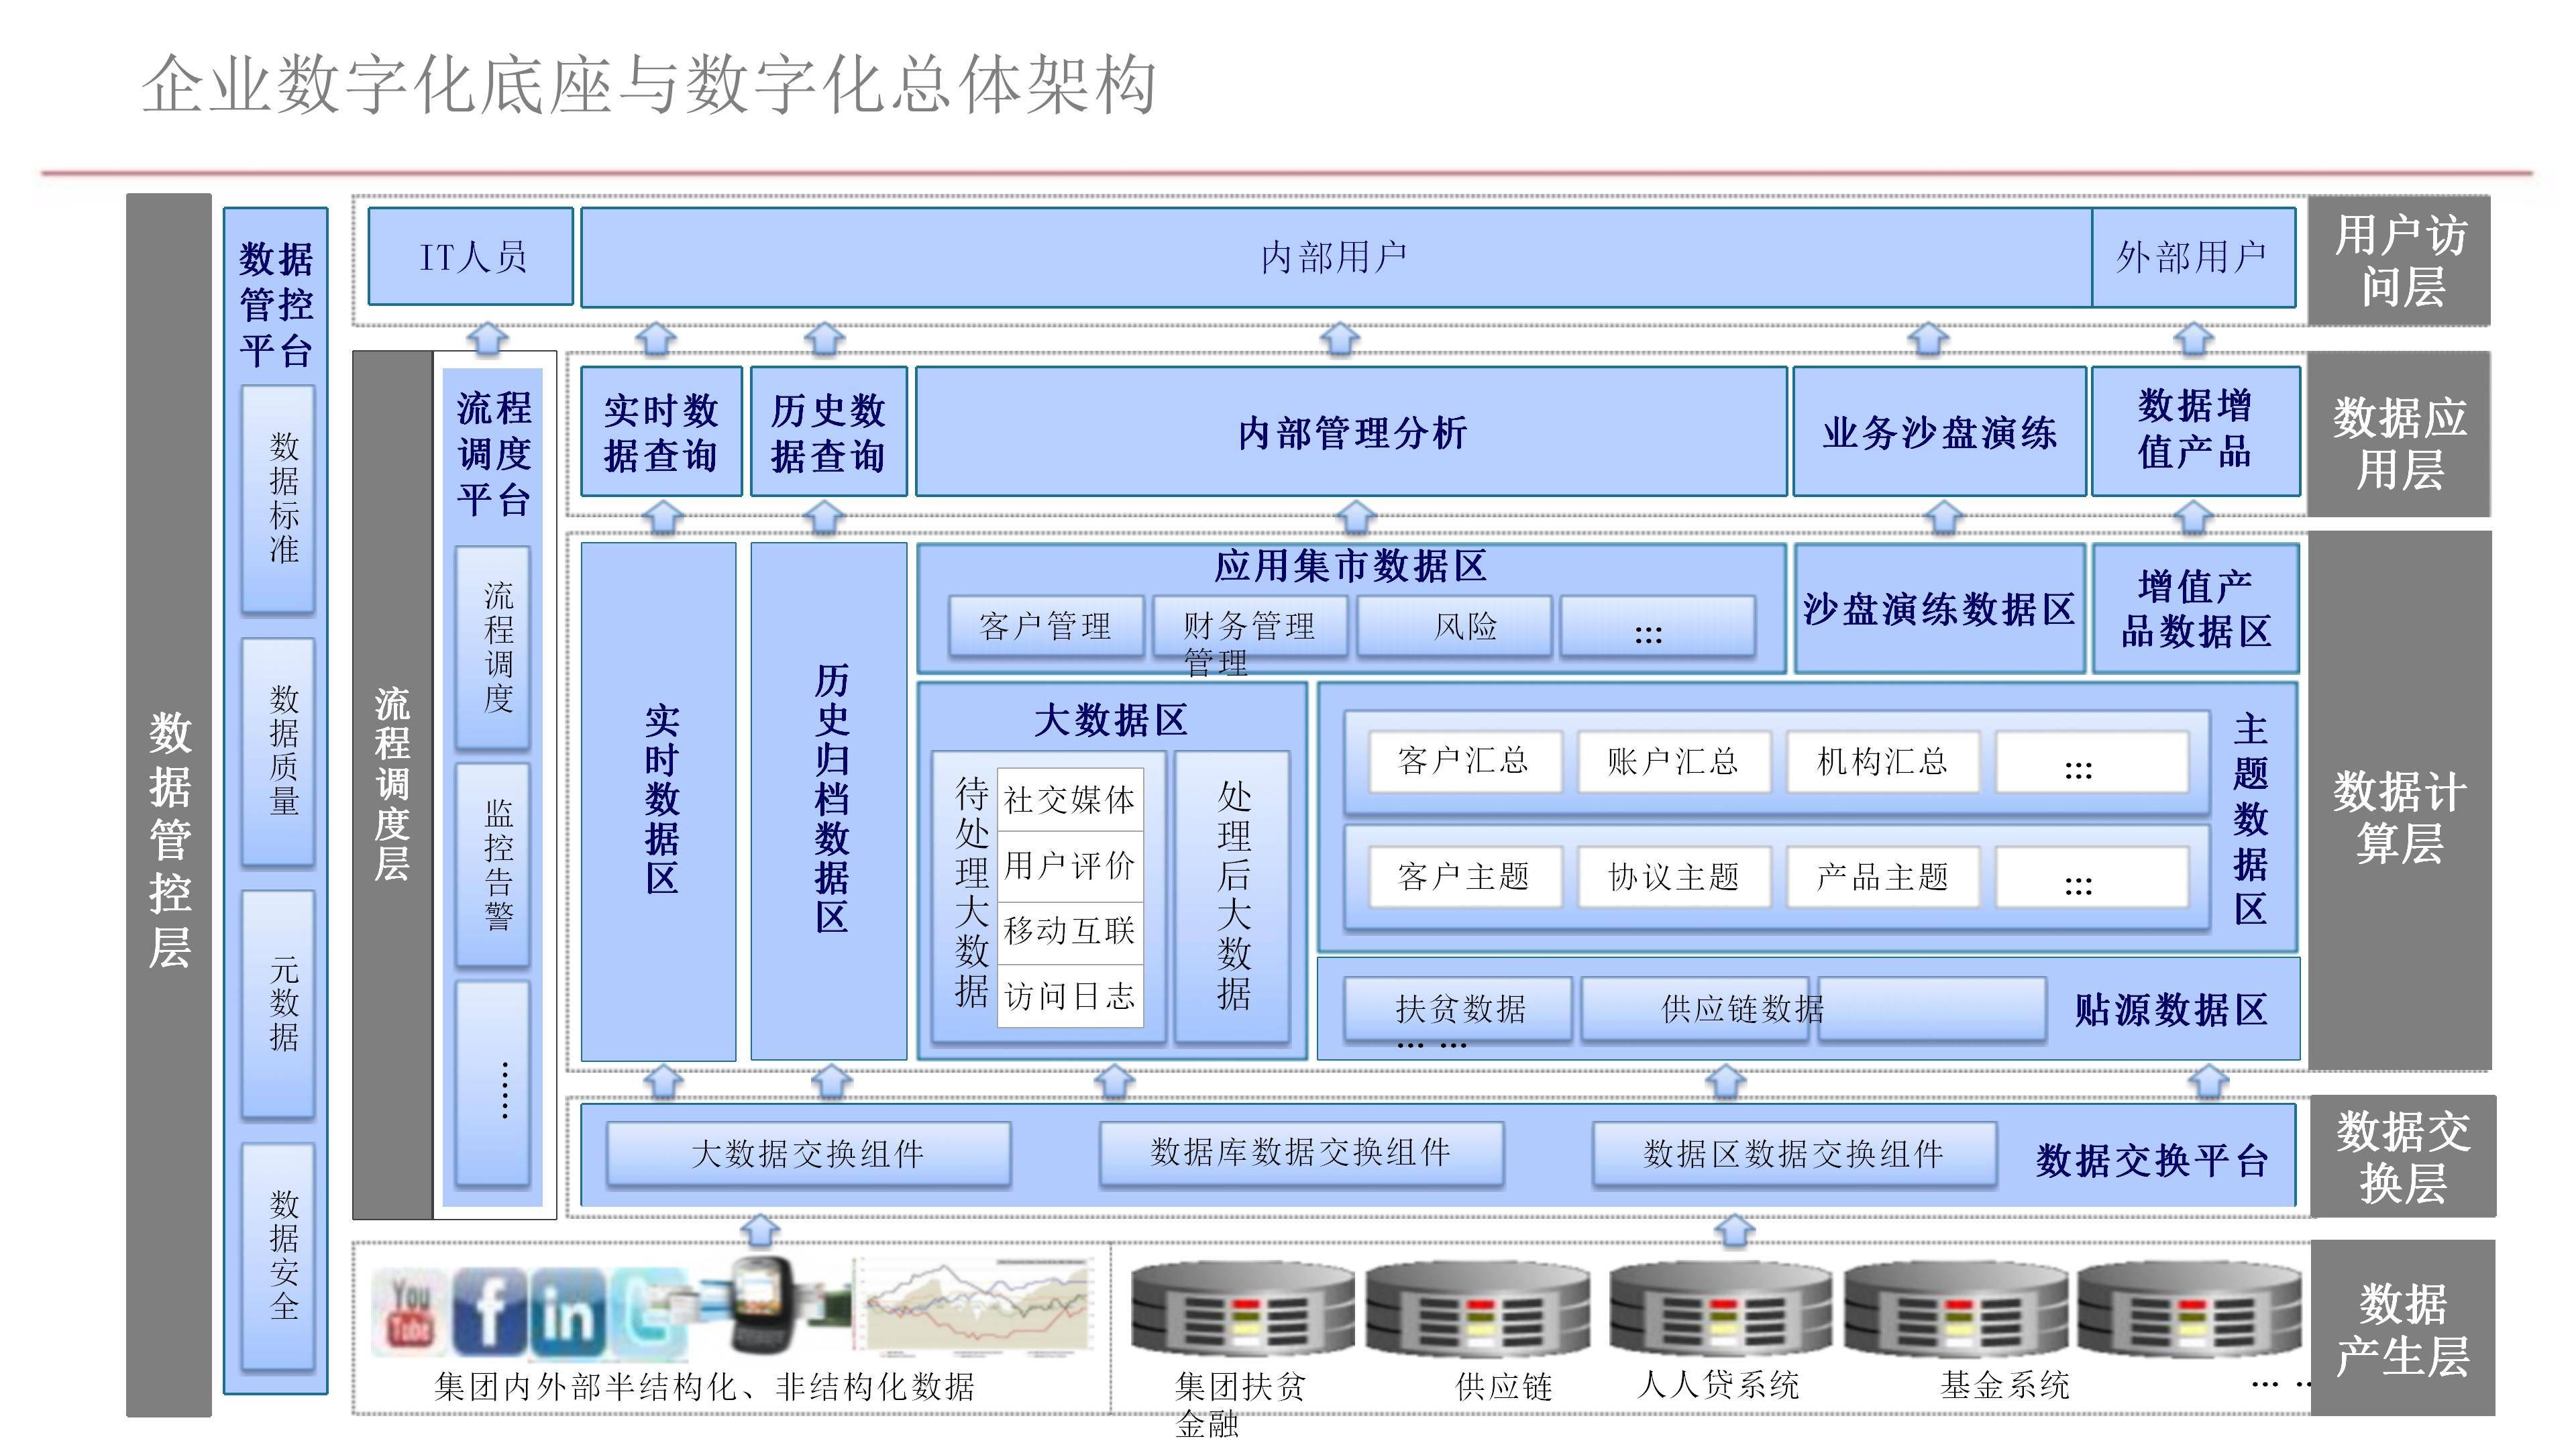Click the 历史归档数据区 column
The height and width of the screenshot is (1449, 2576).
829,801
